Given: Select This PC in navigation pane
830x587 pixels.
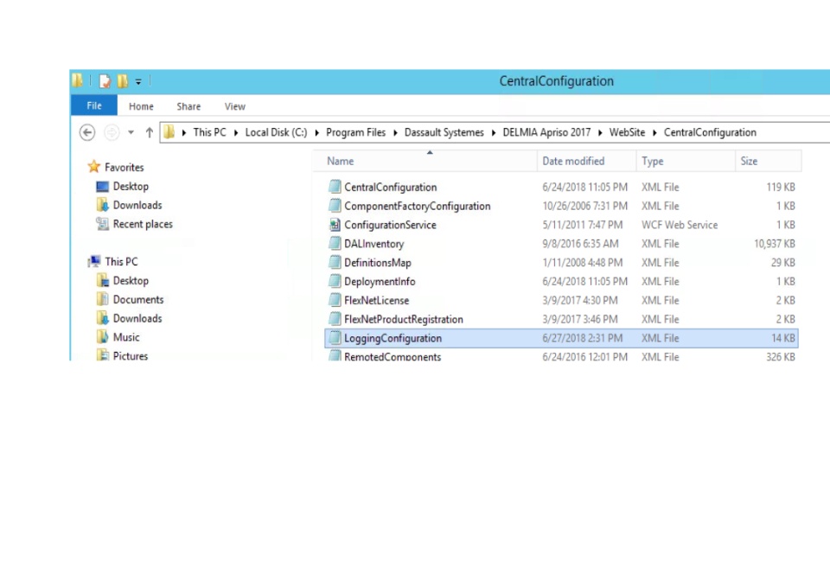Looking at the screenshot, I should [x=121, y=261].
